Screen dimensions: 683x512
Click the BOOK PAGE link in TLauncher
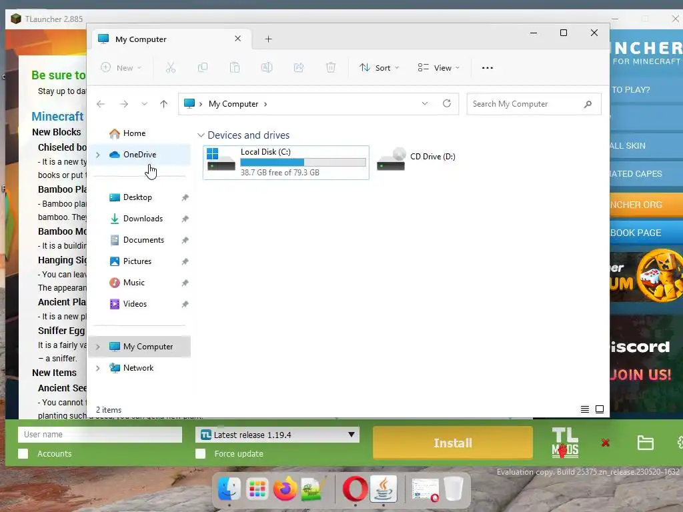646,233
